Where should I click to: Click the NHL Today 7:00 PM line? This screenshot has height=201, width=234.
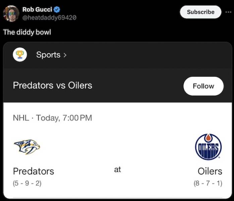pyautogui.click(x=52, y=118)
